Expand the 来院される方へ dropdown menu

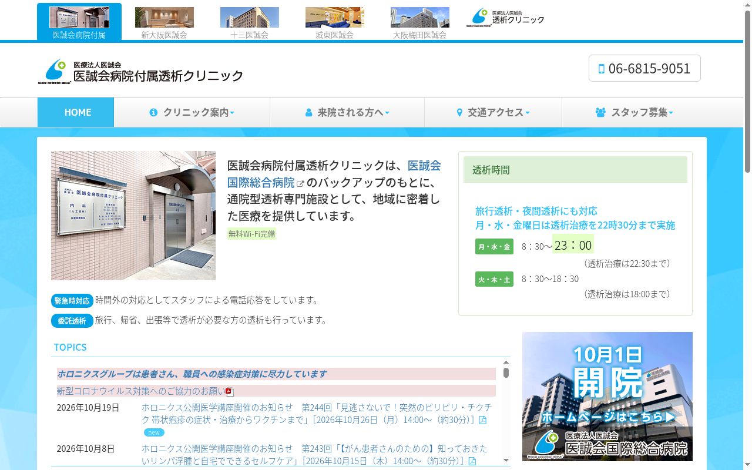pos(347,112)
